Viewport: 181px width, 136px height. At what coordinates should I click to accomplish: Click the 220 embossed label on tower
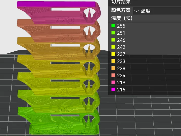64,20
